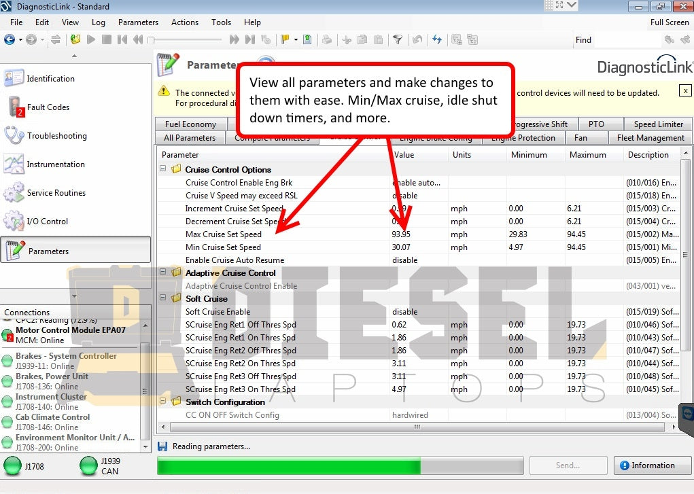
Task: Select the Instrument Cluster connection
Action: [x=52, y=402]
